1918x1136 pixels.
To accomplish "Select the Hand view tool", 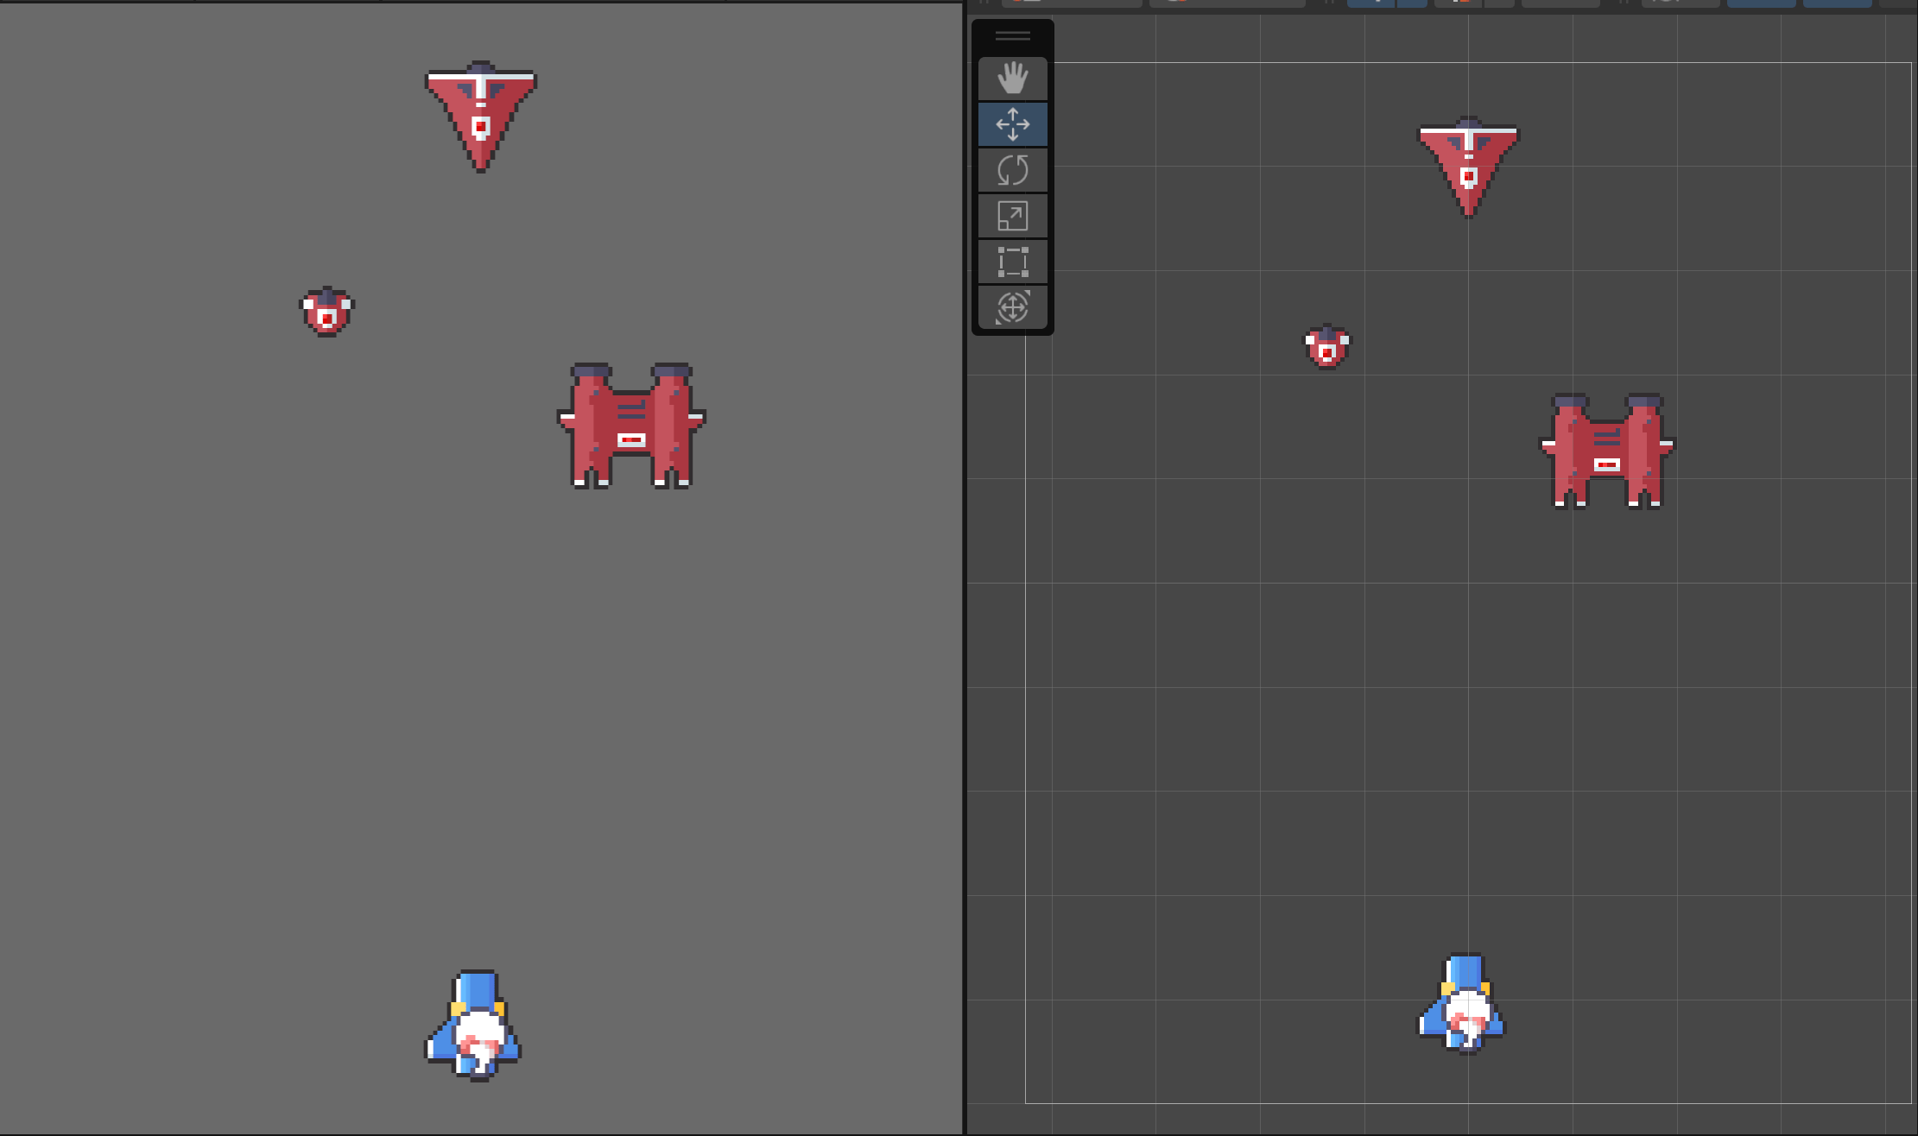I will pyautogui.click(x=1012, y=79).
